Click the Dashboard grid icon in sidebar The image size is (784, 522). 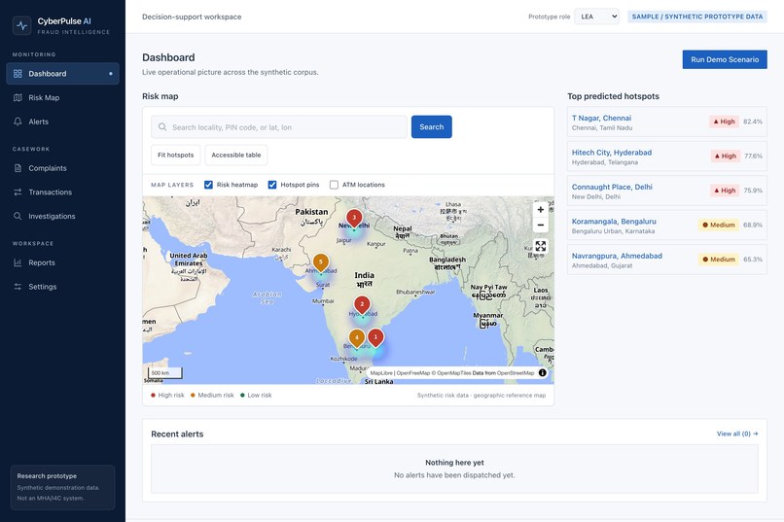[x=18, y=74]
